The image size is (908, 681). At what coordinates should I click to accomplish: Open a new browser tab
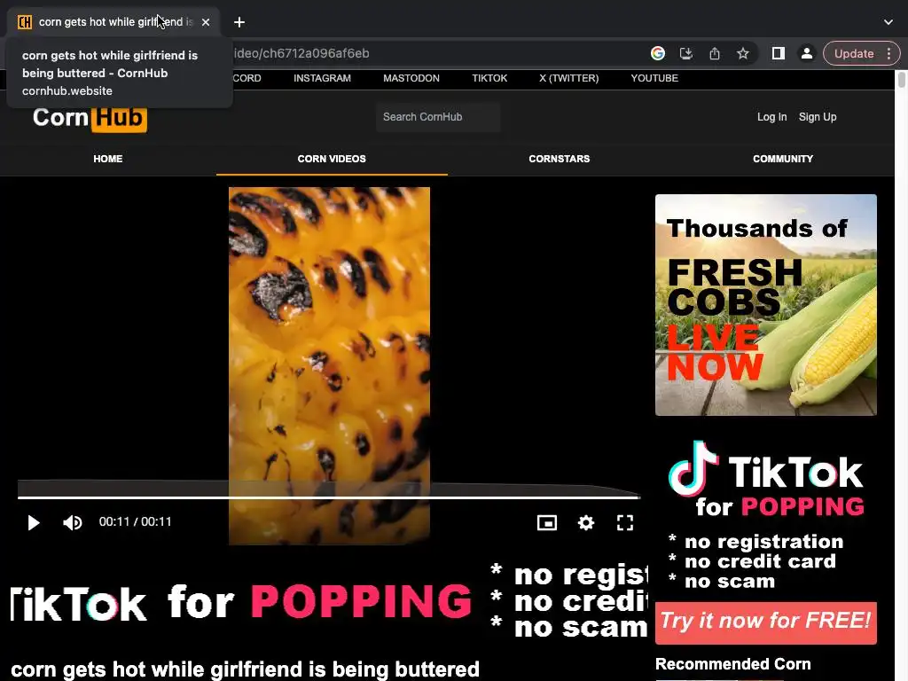point(239,22)
